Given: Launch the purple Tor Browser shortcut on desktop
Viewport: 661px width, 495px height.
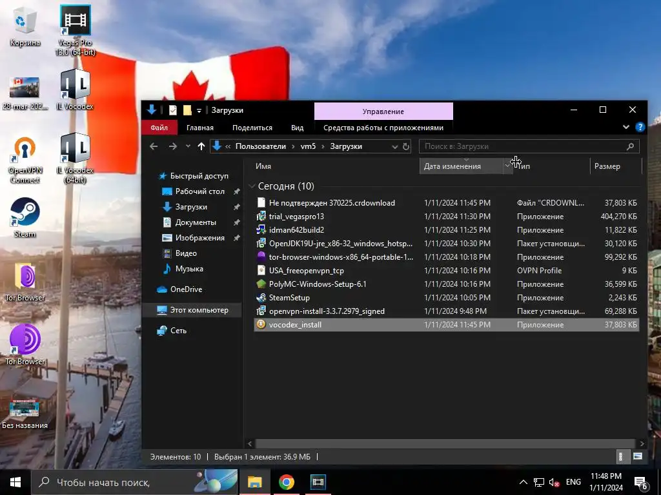Looking at the screenshot, I should coord(25,344).
